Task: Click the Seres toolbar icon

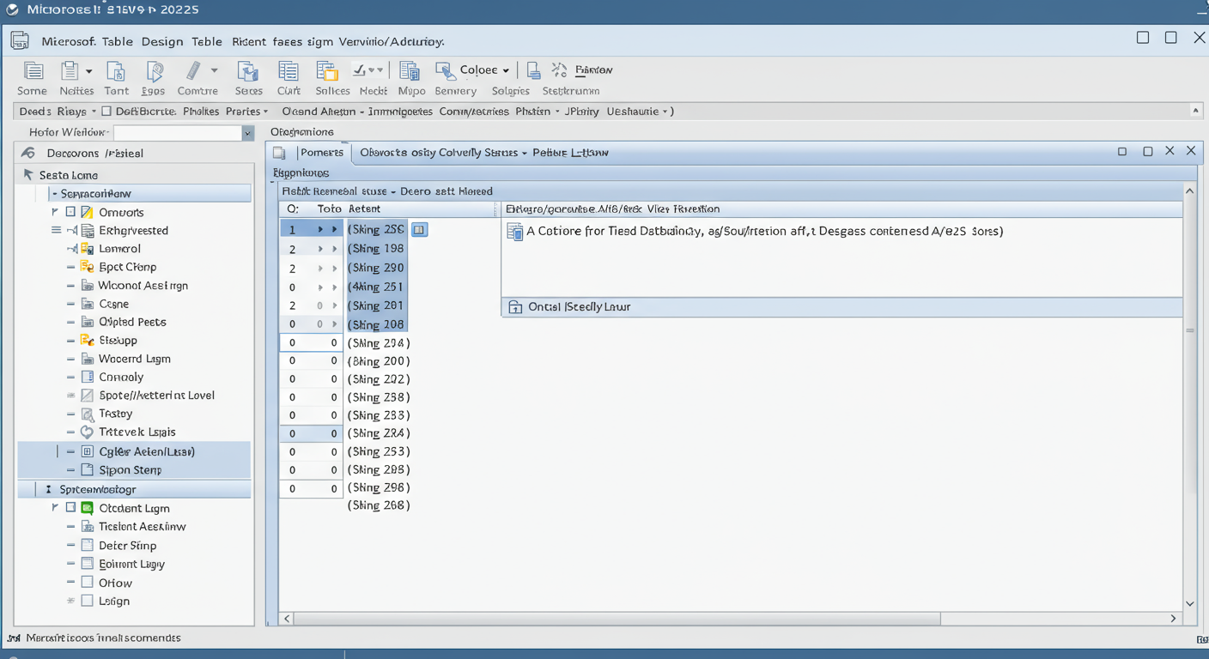Action: [x=248, y=72]
